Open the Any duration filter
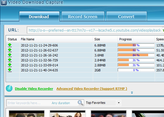 tap(61, 103)
